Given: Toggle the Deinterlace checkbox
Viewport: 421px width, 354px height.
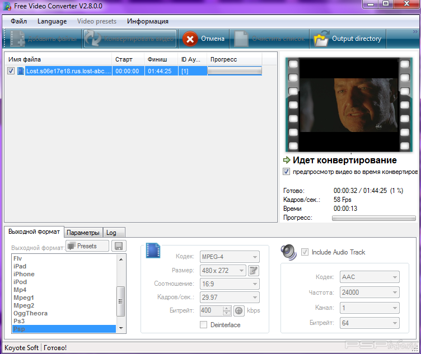Looking at the screenshot, I should [x=204, y=325].
